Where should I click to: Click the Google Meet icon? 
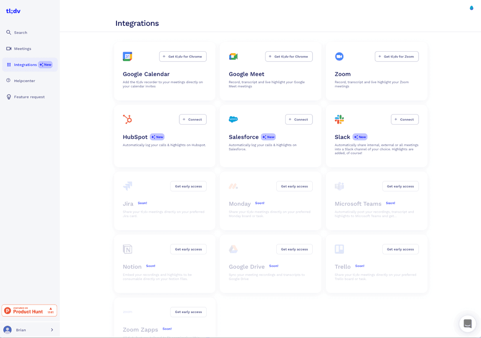[x=233, y=55]
